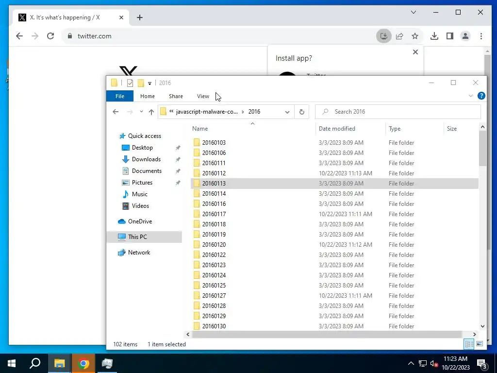This screenshot has height=373, width=497.
Task: Open Customize Quick Access Toolbar dropdown
Action: click(149, 84)
